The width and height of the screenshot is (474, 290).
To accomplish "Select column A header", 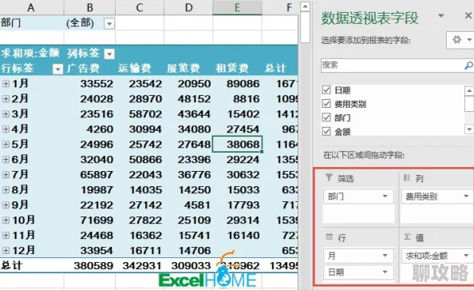I will 31,7.
